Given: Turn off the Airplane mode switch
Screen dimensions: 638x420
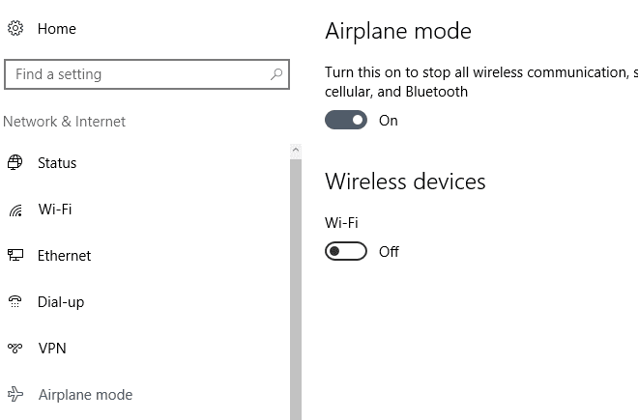Looking at the screenshot, I should [346, 120].
